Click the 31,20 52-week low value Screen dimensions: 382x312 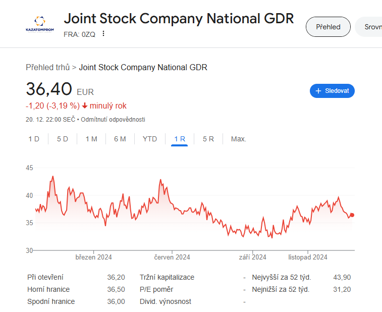[342, 289]
